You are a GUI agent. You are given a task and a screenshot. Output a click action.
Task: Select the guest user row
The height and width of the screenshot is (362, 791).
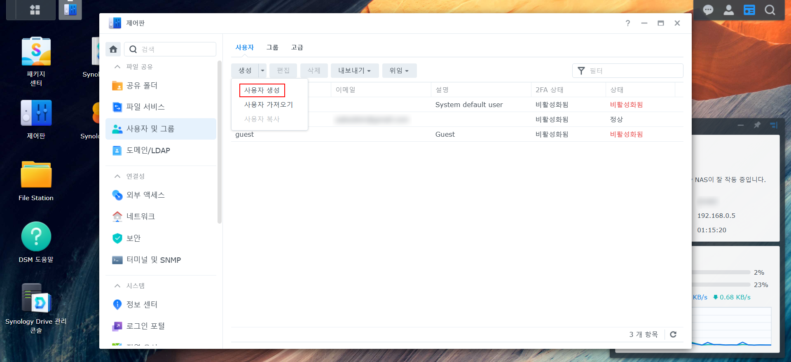coord(457,134)
